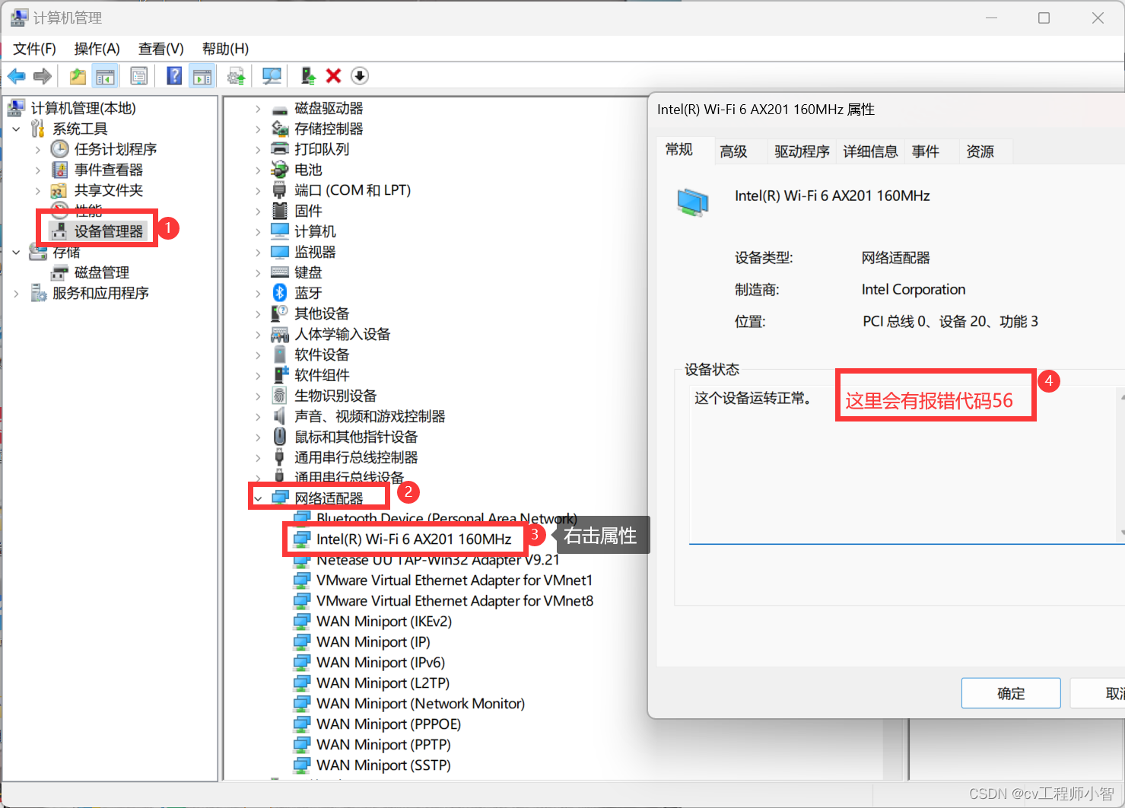This screenshot has height=808, width=1125.
Task: Select WAN Miniport (SSTP)
Action: click(383, 765)
